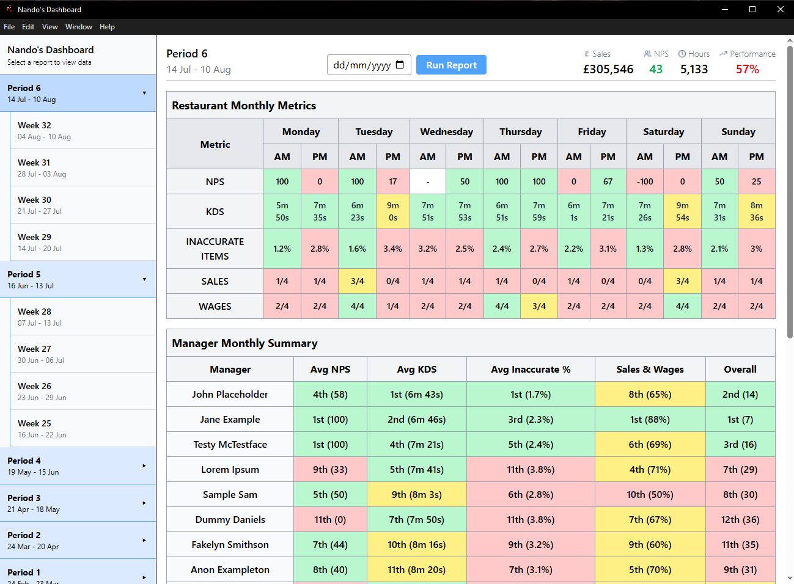Open the date picker calendar icon
This screenshot has width=794, height=584.
[400, 65]
